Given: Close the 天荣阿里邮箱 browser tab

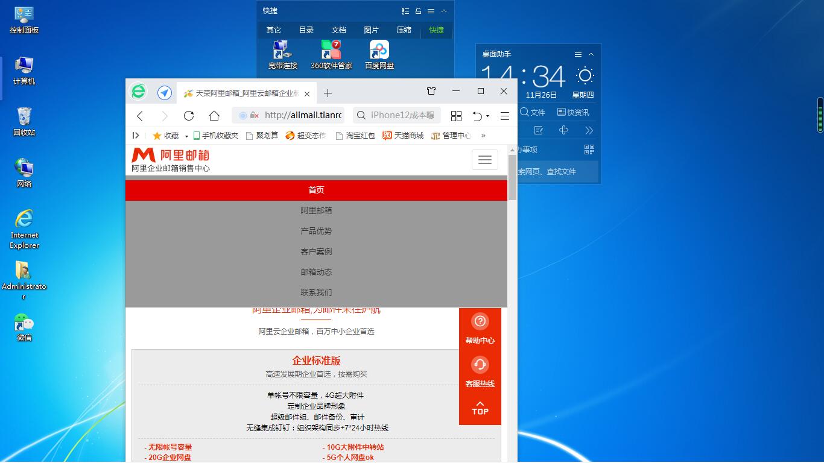Looking at the screenshot, I should pyautogui.click(x=307, y=94).
